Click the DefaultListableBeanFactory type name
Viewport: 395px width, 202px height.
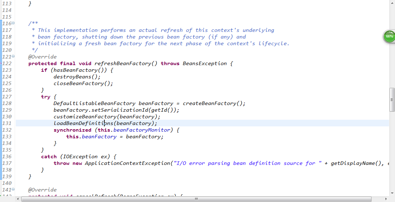coord(95,103)
